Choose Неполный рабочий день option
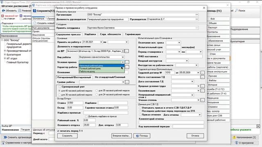This screenshot has width=262, height=147. [x=102, y=66]
